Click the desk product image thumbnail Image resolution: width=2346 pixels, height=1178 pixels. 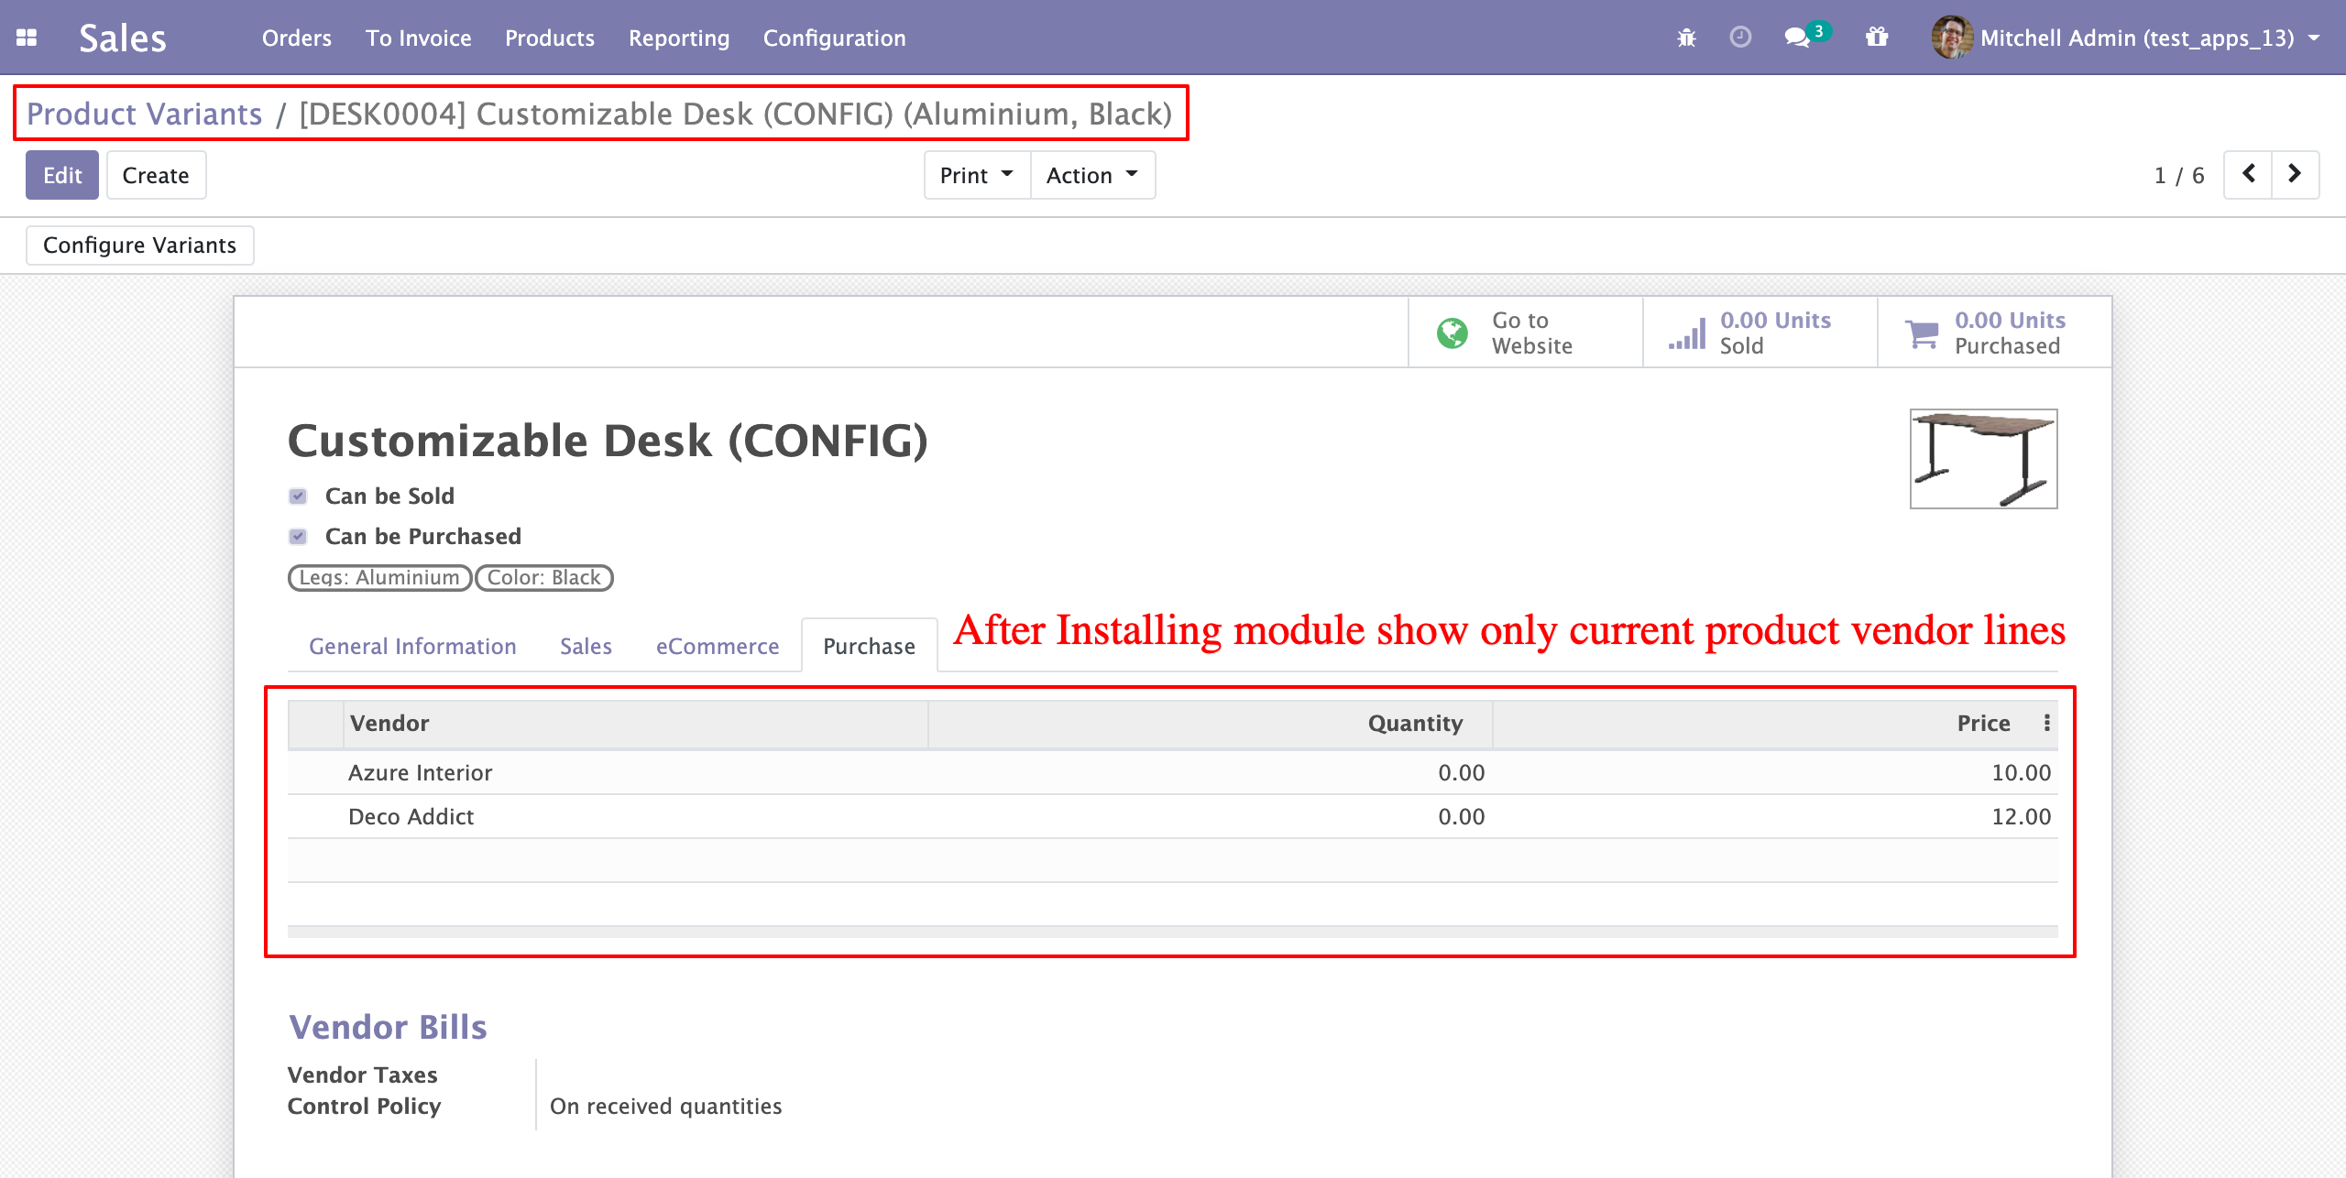pyautogui.click(x=1983, y=459)
